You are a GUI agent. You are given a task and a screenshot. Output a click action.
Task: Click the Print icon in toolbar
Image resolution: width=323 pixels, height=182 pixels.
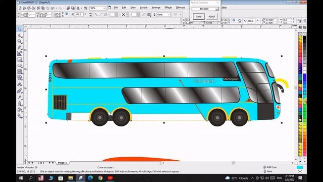pos(33,8)
